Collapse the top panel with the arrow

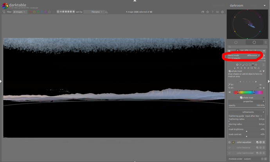coord(135,1)
